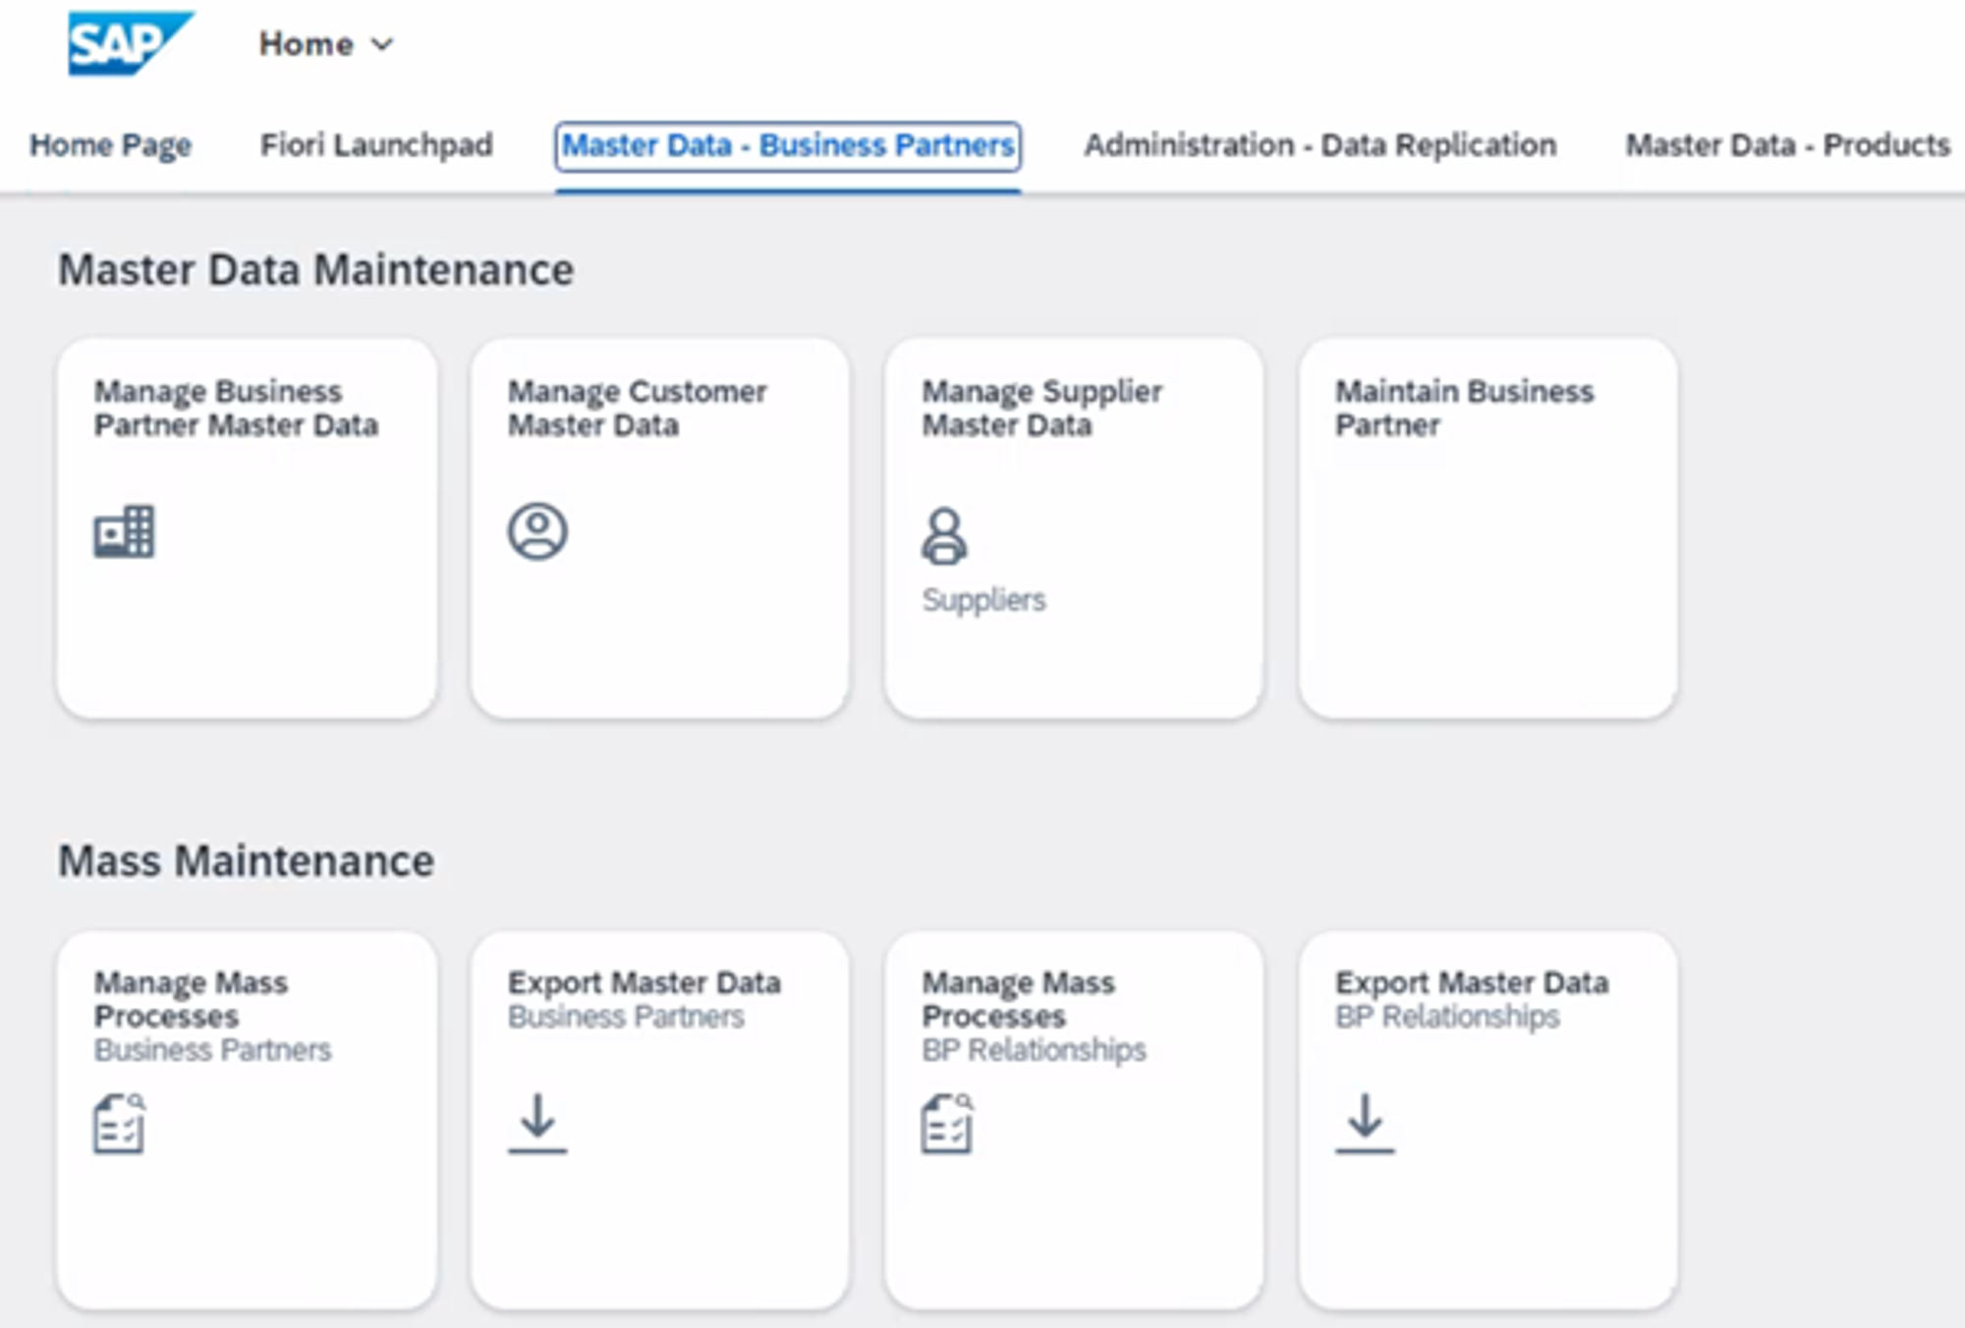Open Manage Supplier Master Data tile
Screen dimensions: 1965x1328
(1074, 528)
